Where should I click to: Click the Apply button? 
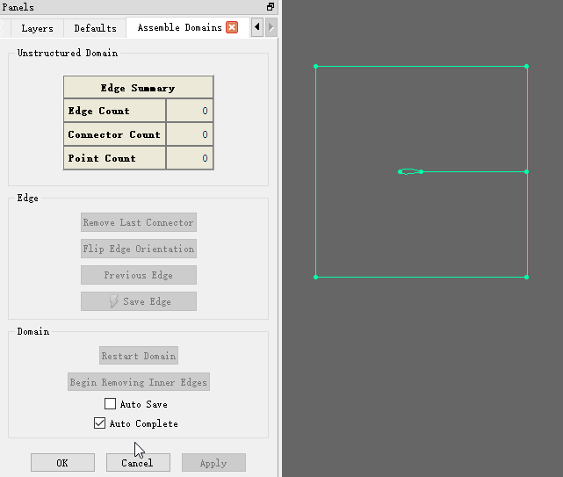[x=213, y=463]
